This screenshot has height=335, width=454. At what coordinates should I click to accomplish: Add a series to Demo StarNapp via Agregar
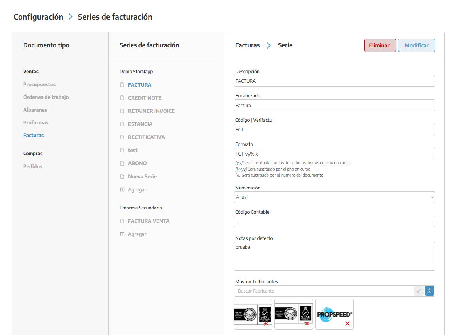[x=137, y=189]
